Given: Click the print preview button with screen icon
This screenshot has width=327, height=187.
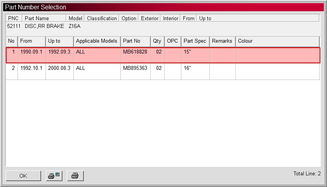Looking at the screenshot, I should pos(54,176).
